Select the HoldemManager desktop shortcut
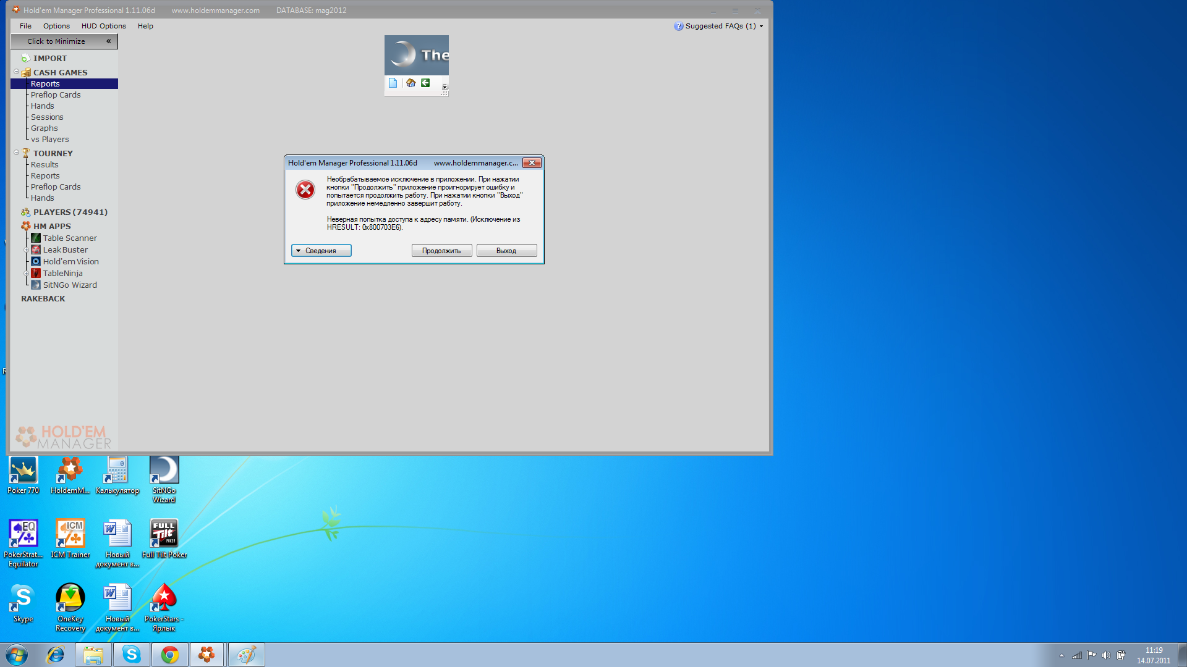This screenshot has height=667, width=1187. pos(70,475)
